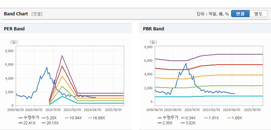The height and width of the screenshot is (130, 271).
Task: Toggle 1.01X legend in PBR Band
Action: pos(211,118)
